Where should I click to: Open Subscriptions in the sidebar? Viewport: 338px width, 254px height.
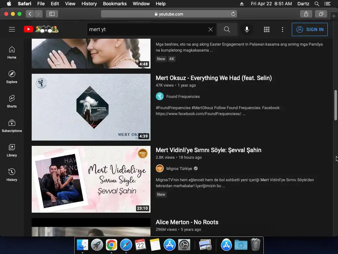pos(12,126)
